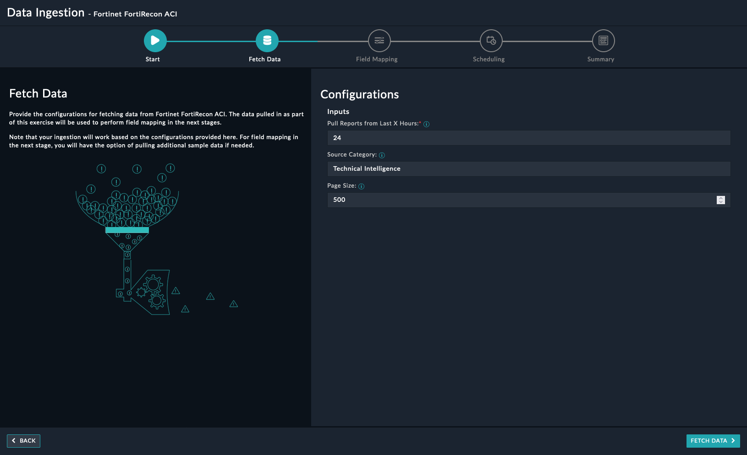Screen dimensions: 747x455
Task: Click the Page Size info icon
Action: coord(361,186)
